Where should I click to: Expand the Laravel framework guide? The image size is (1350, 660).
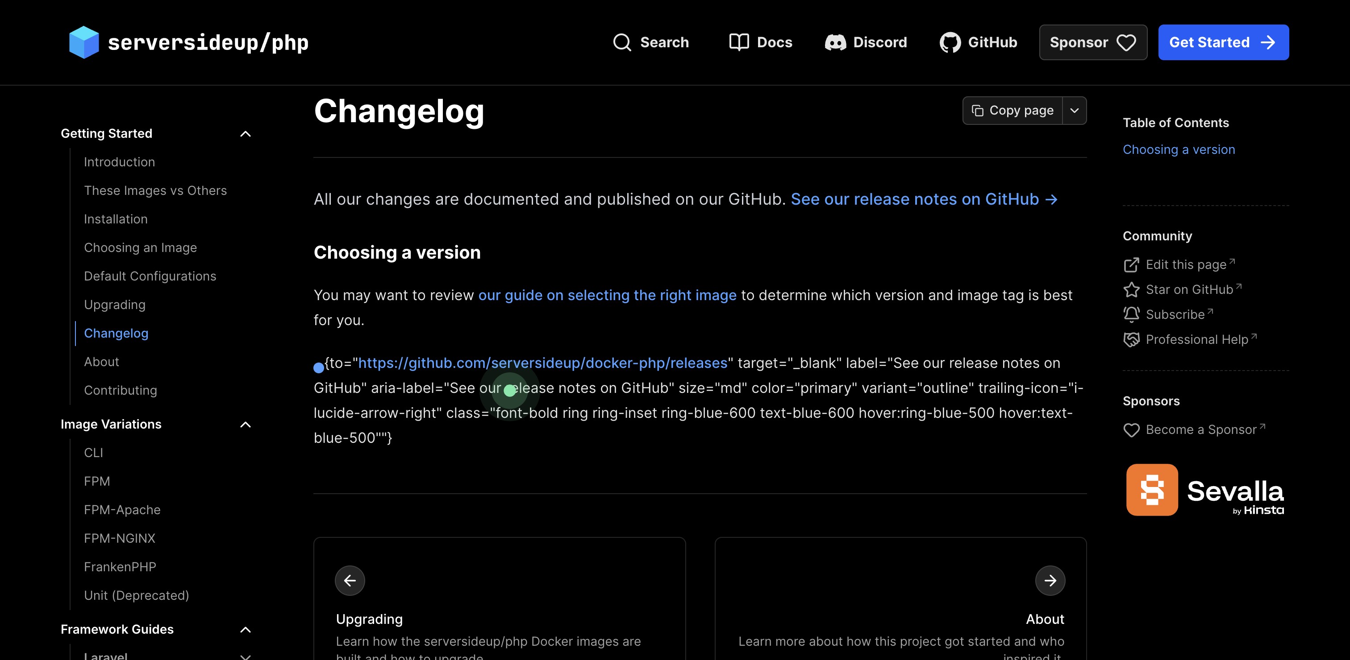pos(246,656)
